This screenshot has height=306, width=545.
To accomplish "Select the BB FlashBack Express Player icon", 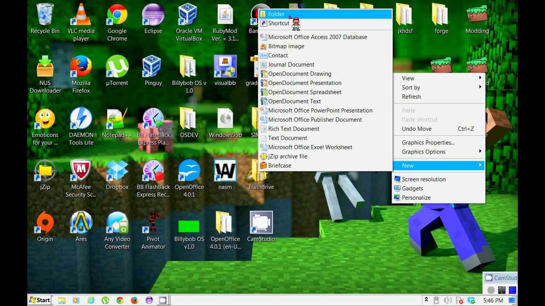I will click(153, 127).
